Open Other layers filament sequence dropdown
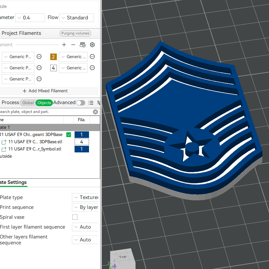The height and width of the screenshot is (269, 269). pos(85,240)
